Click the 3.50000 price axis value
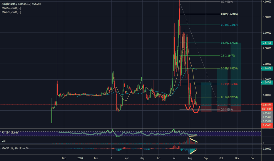The height and width of the screenshot is (161, 274). pyautogui.click(x=267, y=17)
